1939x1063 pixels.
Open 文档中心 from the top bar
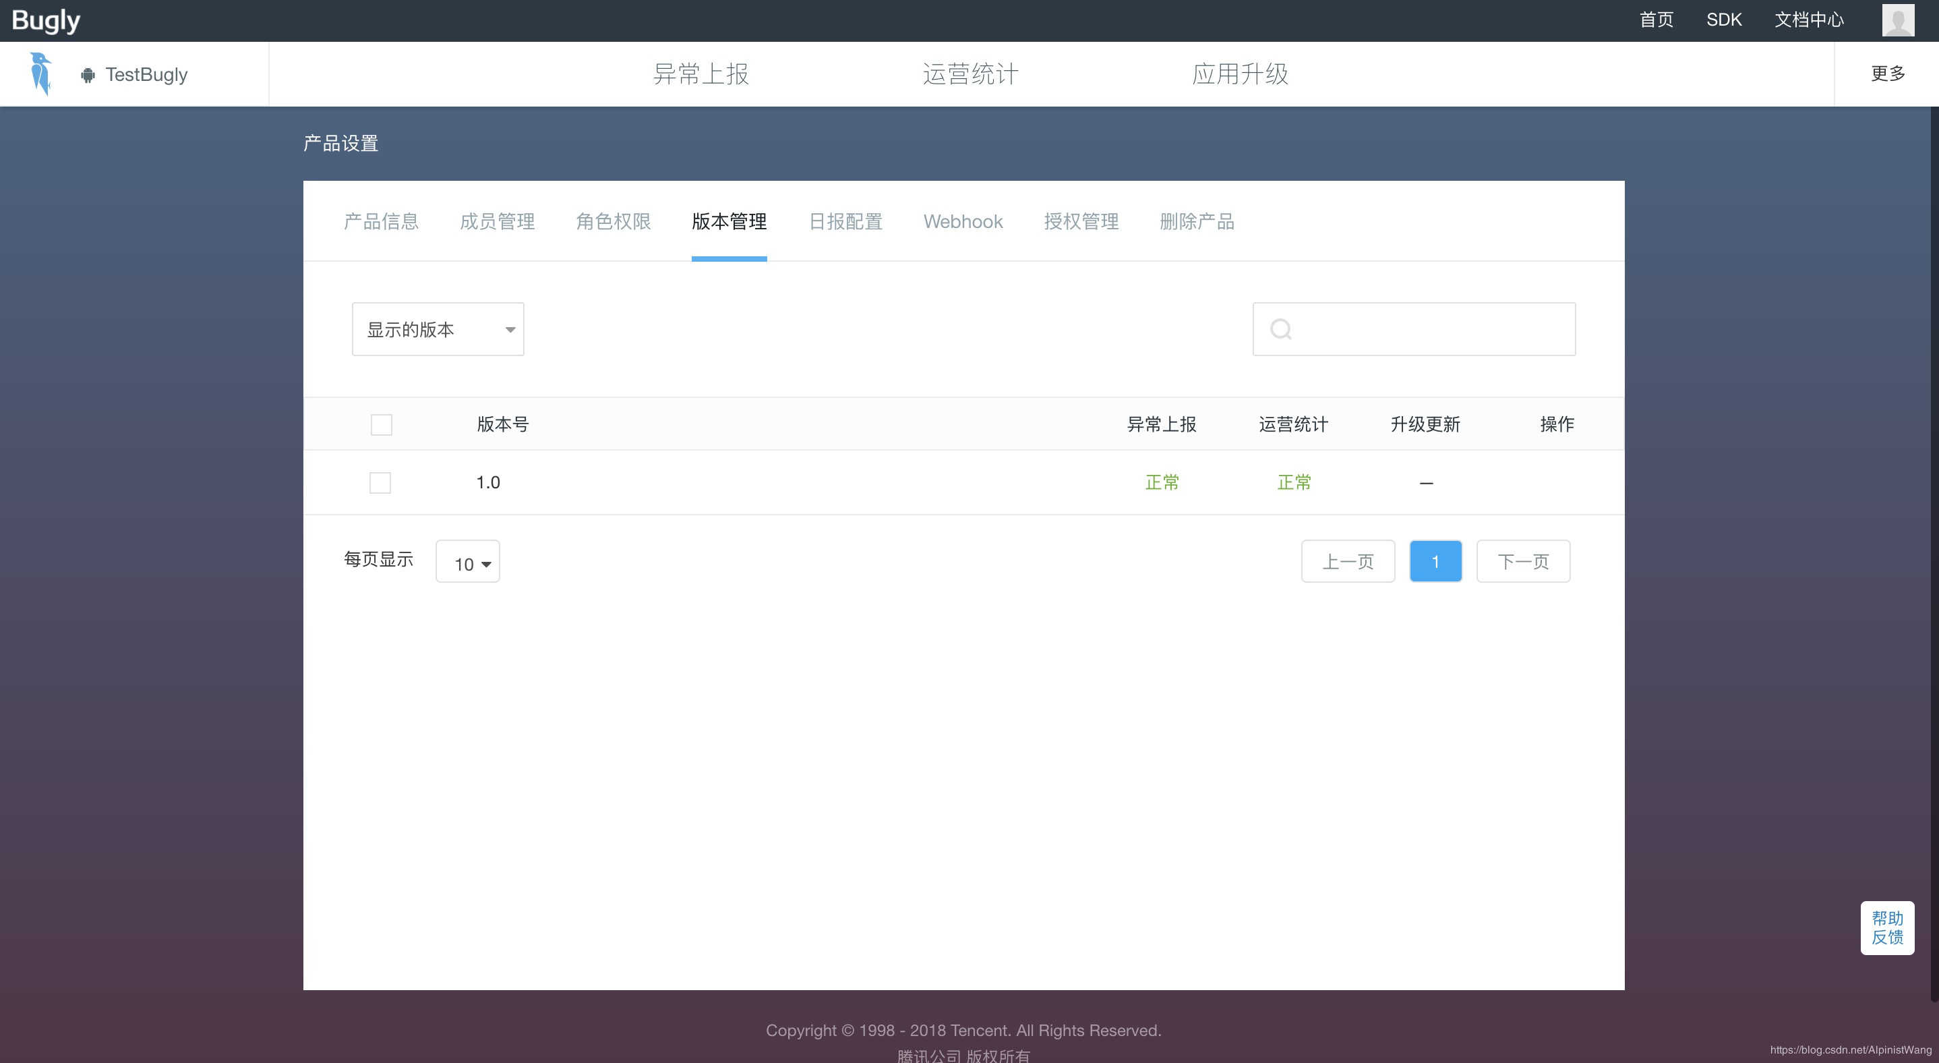tap(1810, 20)
